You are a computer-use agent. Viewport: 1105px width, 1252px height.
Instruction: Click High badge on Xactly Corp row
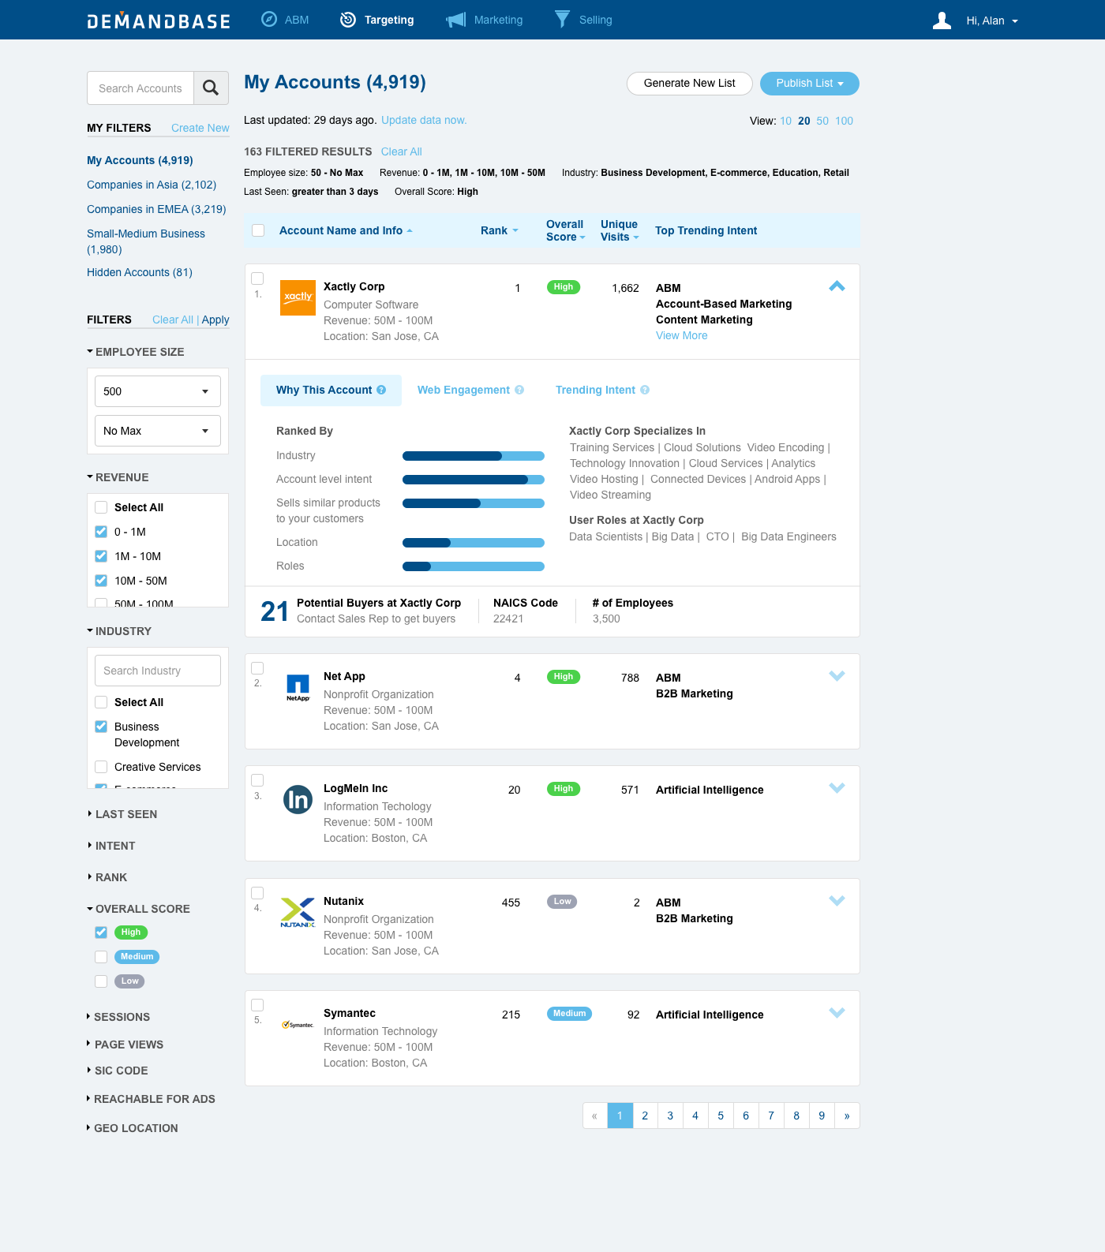564,287
